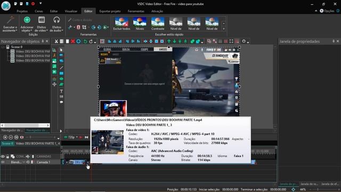The height and width of the screenshot is (192, 341).
Task: Click the green move-down-one-layer arrow icon
Action: pyautogui.click(x=174, y=42)
